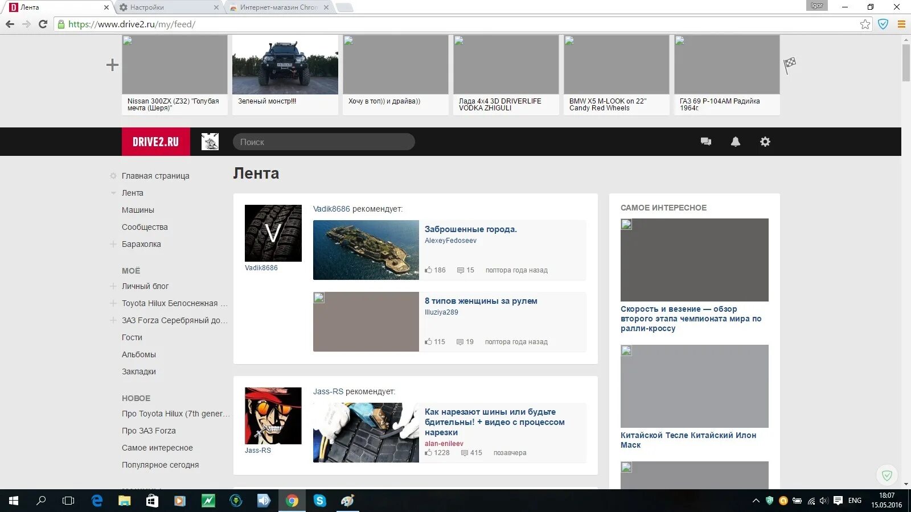Viewport: 911px width, 512px height.
Task: Expand the ЗАЗ Forza Серебряный sidebar item
Action: 113,320
